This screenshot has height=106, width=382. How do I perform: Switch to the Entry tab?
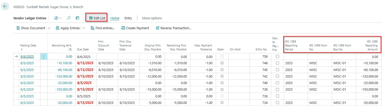[128, 18]
